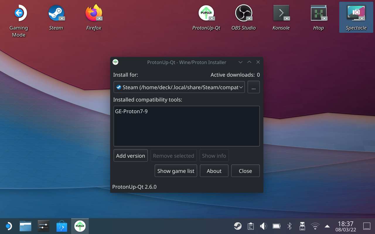This screenshot has height=234, width=375.
Task: Close the ProtonUp-Qt window with the X
Action: pyautogui.click(x=258, y=62)
